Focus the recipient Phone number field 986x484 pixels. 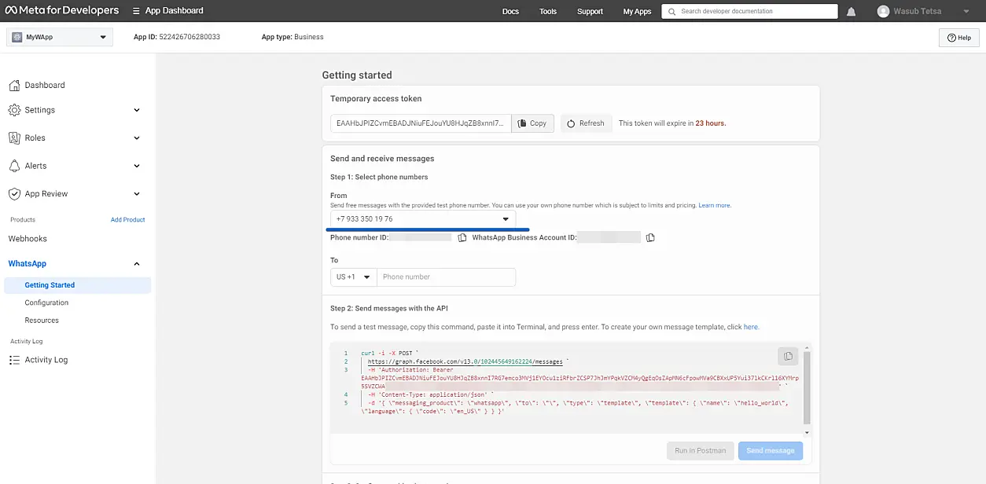pos(446,277)
